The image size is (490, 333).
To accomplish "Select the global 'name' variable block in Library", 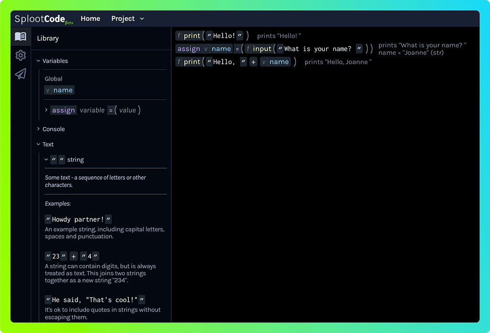I will point(59,90).
